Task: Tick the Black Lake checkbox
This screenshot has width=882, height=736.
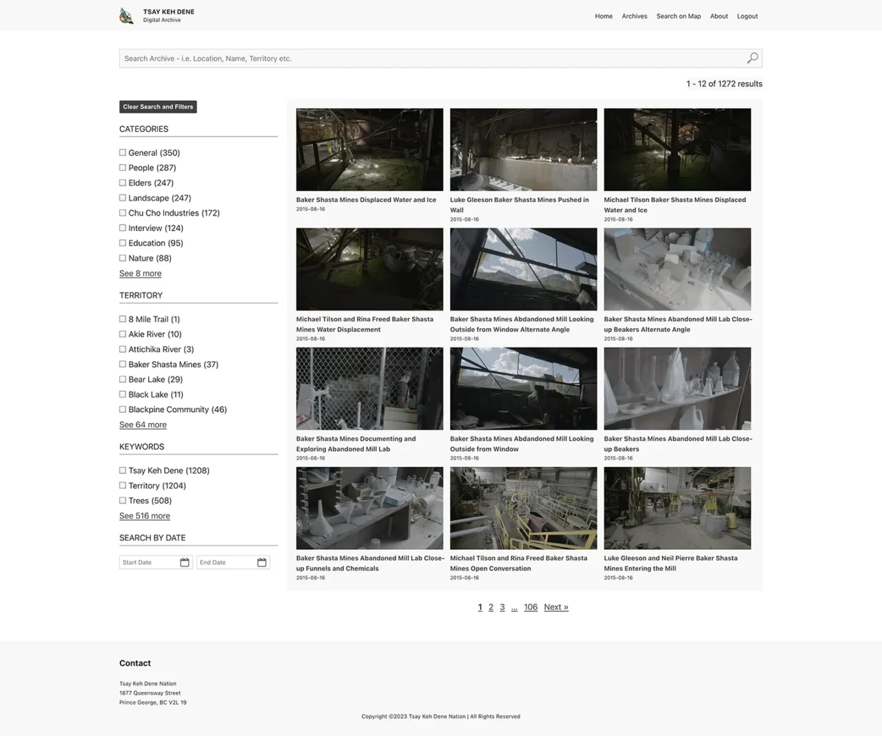Action: click(x=123, y=395)
